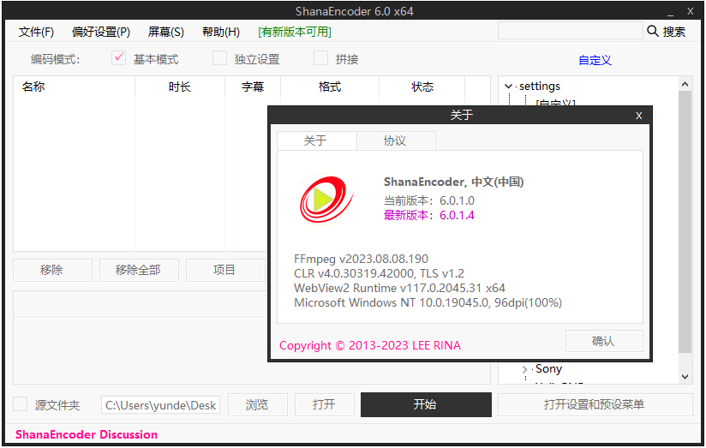Expand the Sony preset folder

coord(524,369)
